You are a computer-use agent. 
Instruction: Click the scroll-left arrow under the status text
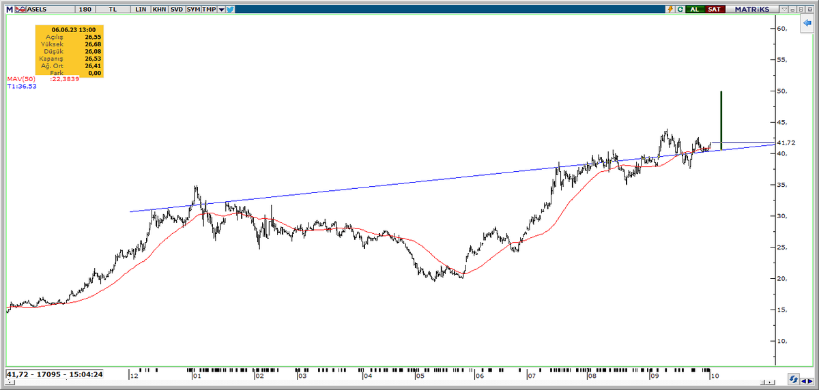click(10, 382)
